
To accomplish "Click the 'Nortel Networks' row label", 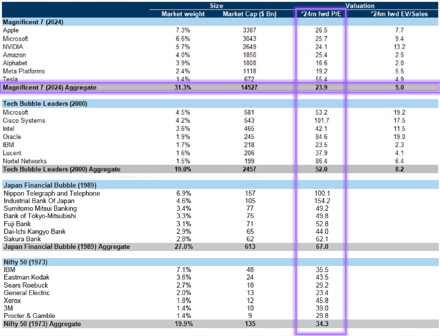I will pyautogui.click(x=25, y=162).
